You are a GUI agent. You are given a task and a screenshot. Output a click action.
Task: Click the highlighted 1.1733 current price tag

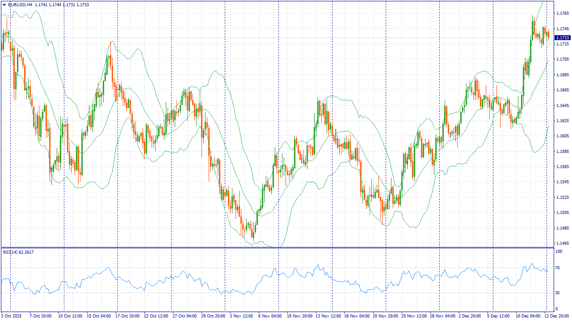pyautogui.click(x=563, y=38)
